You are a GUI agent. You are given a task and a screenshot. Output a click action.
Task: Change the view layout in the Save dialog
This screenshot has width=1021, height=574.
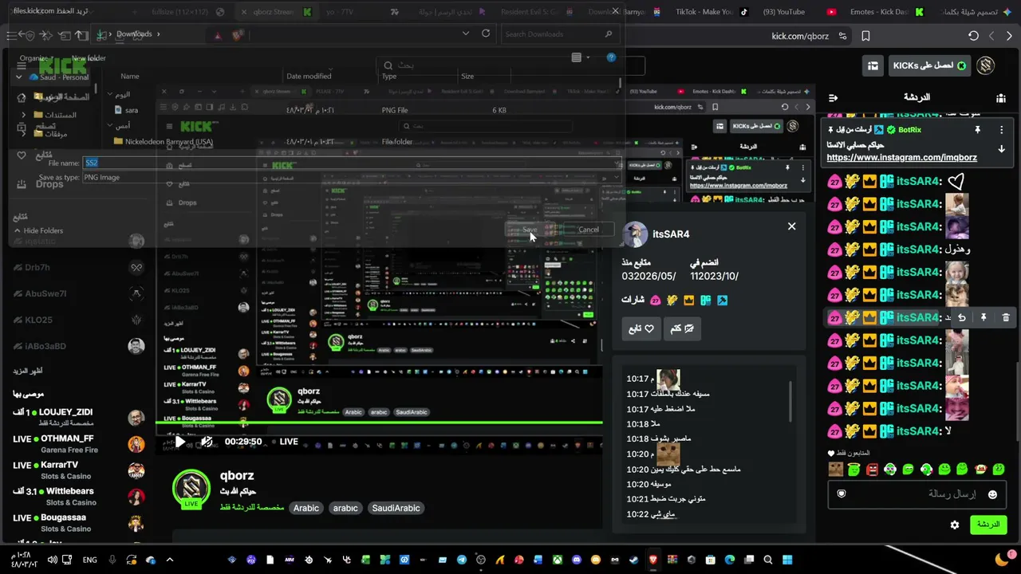pyautogui.click(x=577, y=57)
